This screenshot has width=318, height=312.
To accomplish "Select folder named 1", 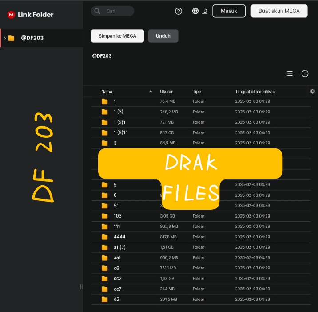I will [201, 101].
